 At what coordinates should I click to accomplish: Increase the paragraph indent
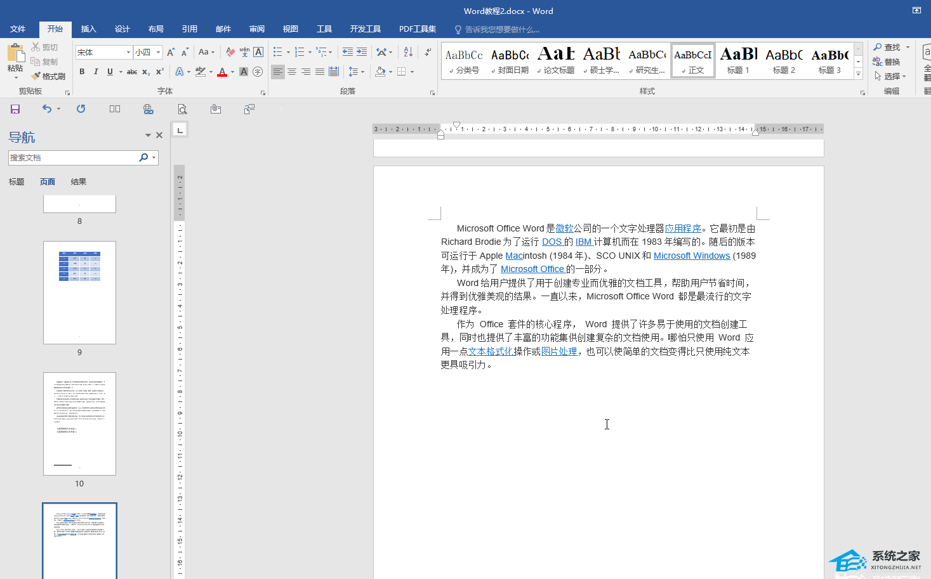coord(362,52)
